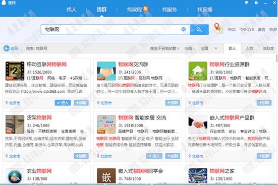Sort results by 活跃度
This screenshot has height=185, width=278.
[268, 48]
